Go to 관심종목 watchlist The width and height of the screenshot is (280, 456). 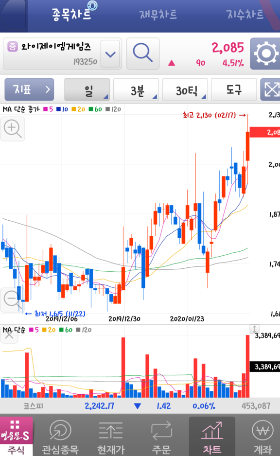point(60,438)
